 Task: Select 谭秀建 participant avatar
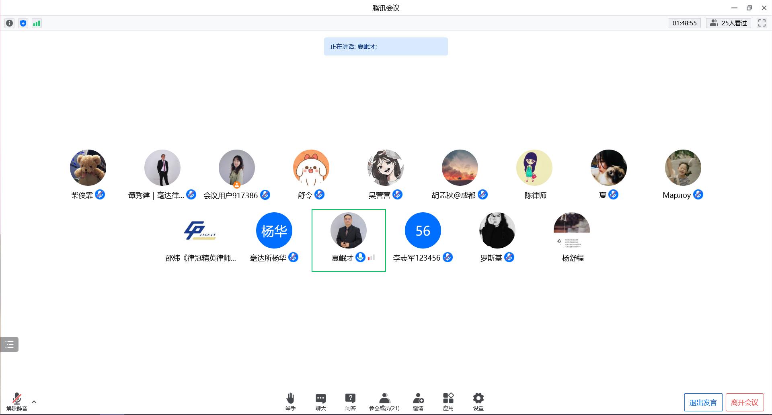pyautogui.click(x=162, y=168)
